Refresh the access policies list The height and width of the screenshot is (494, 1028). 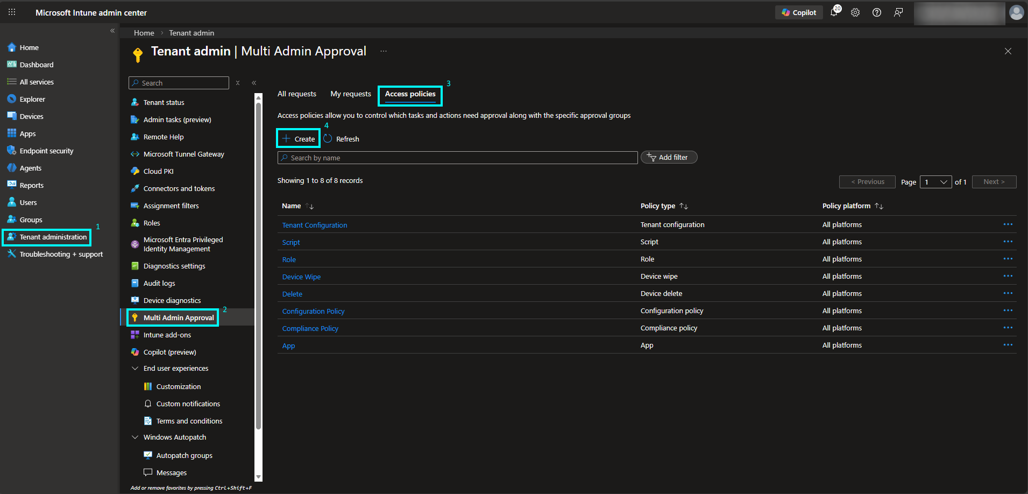[342, 139]
